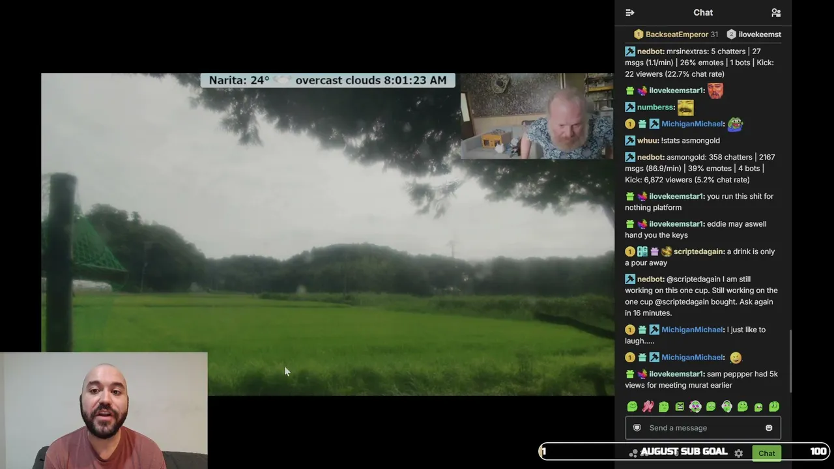834x469 pixels.
Task: Insert the pink clapping hands quick emote
Action: click(x=648, y=406)
